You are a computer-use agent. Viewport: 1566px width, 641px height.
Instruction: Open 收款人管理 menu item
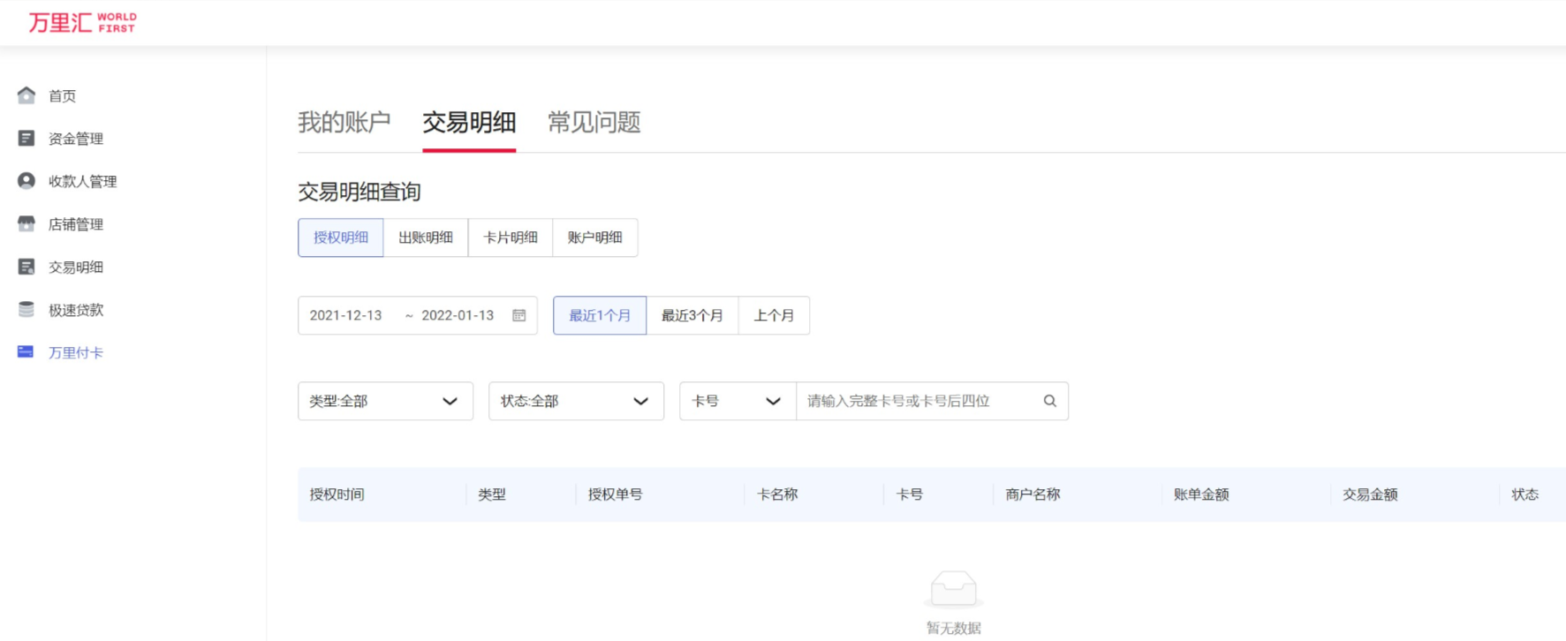click(x=83, y=181)
